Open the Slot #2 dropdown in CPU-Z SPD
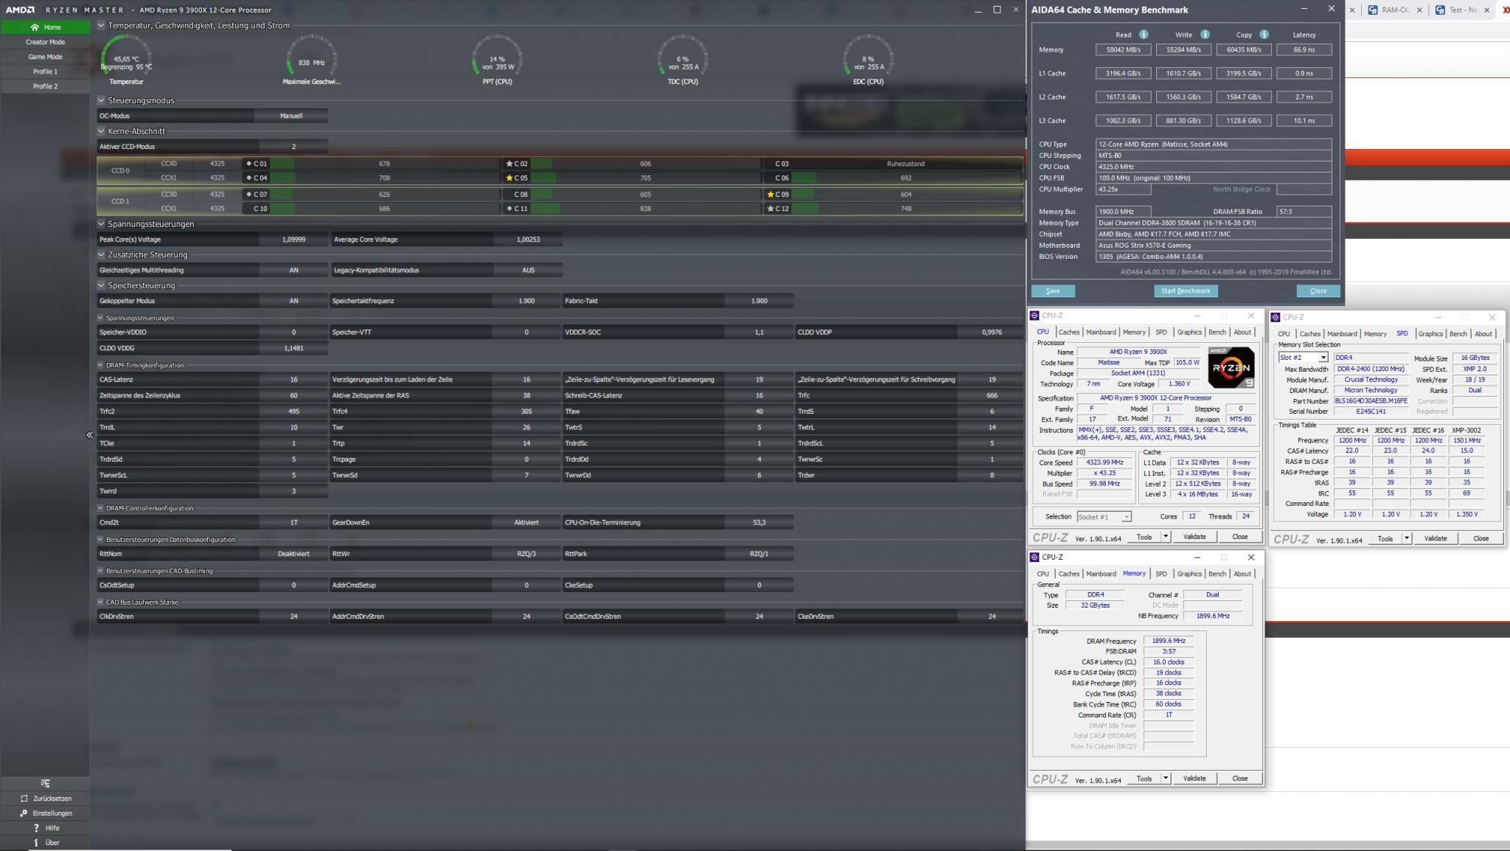This screenshot has width=1510, height=851. pyautogui.click(x=1323, y=358)
